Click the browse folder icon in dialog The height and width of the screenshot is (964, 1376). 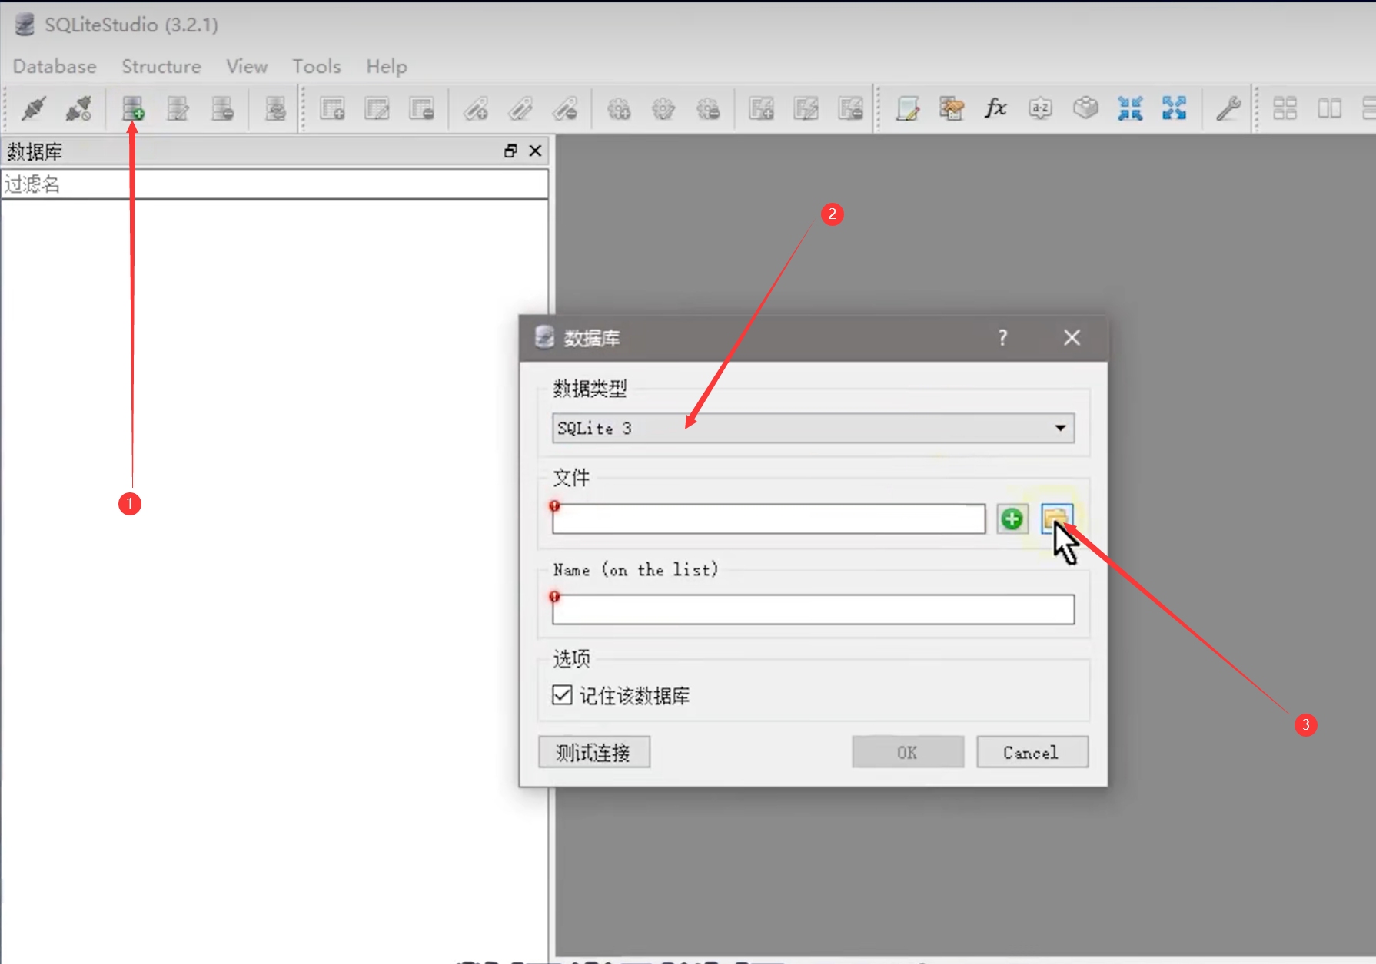point(1057,519)
